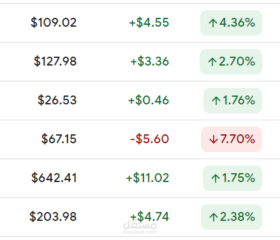
Task: Click the -$5.60 price change value
Action: [149, 139]
